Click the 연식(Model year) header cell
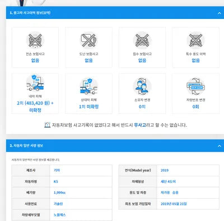Image resolution: width=224 pixels, height=221 pixels. point(138,170)
